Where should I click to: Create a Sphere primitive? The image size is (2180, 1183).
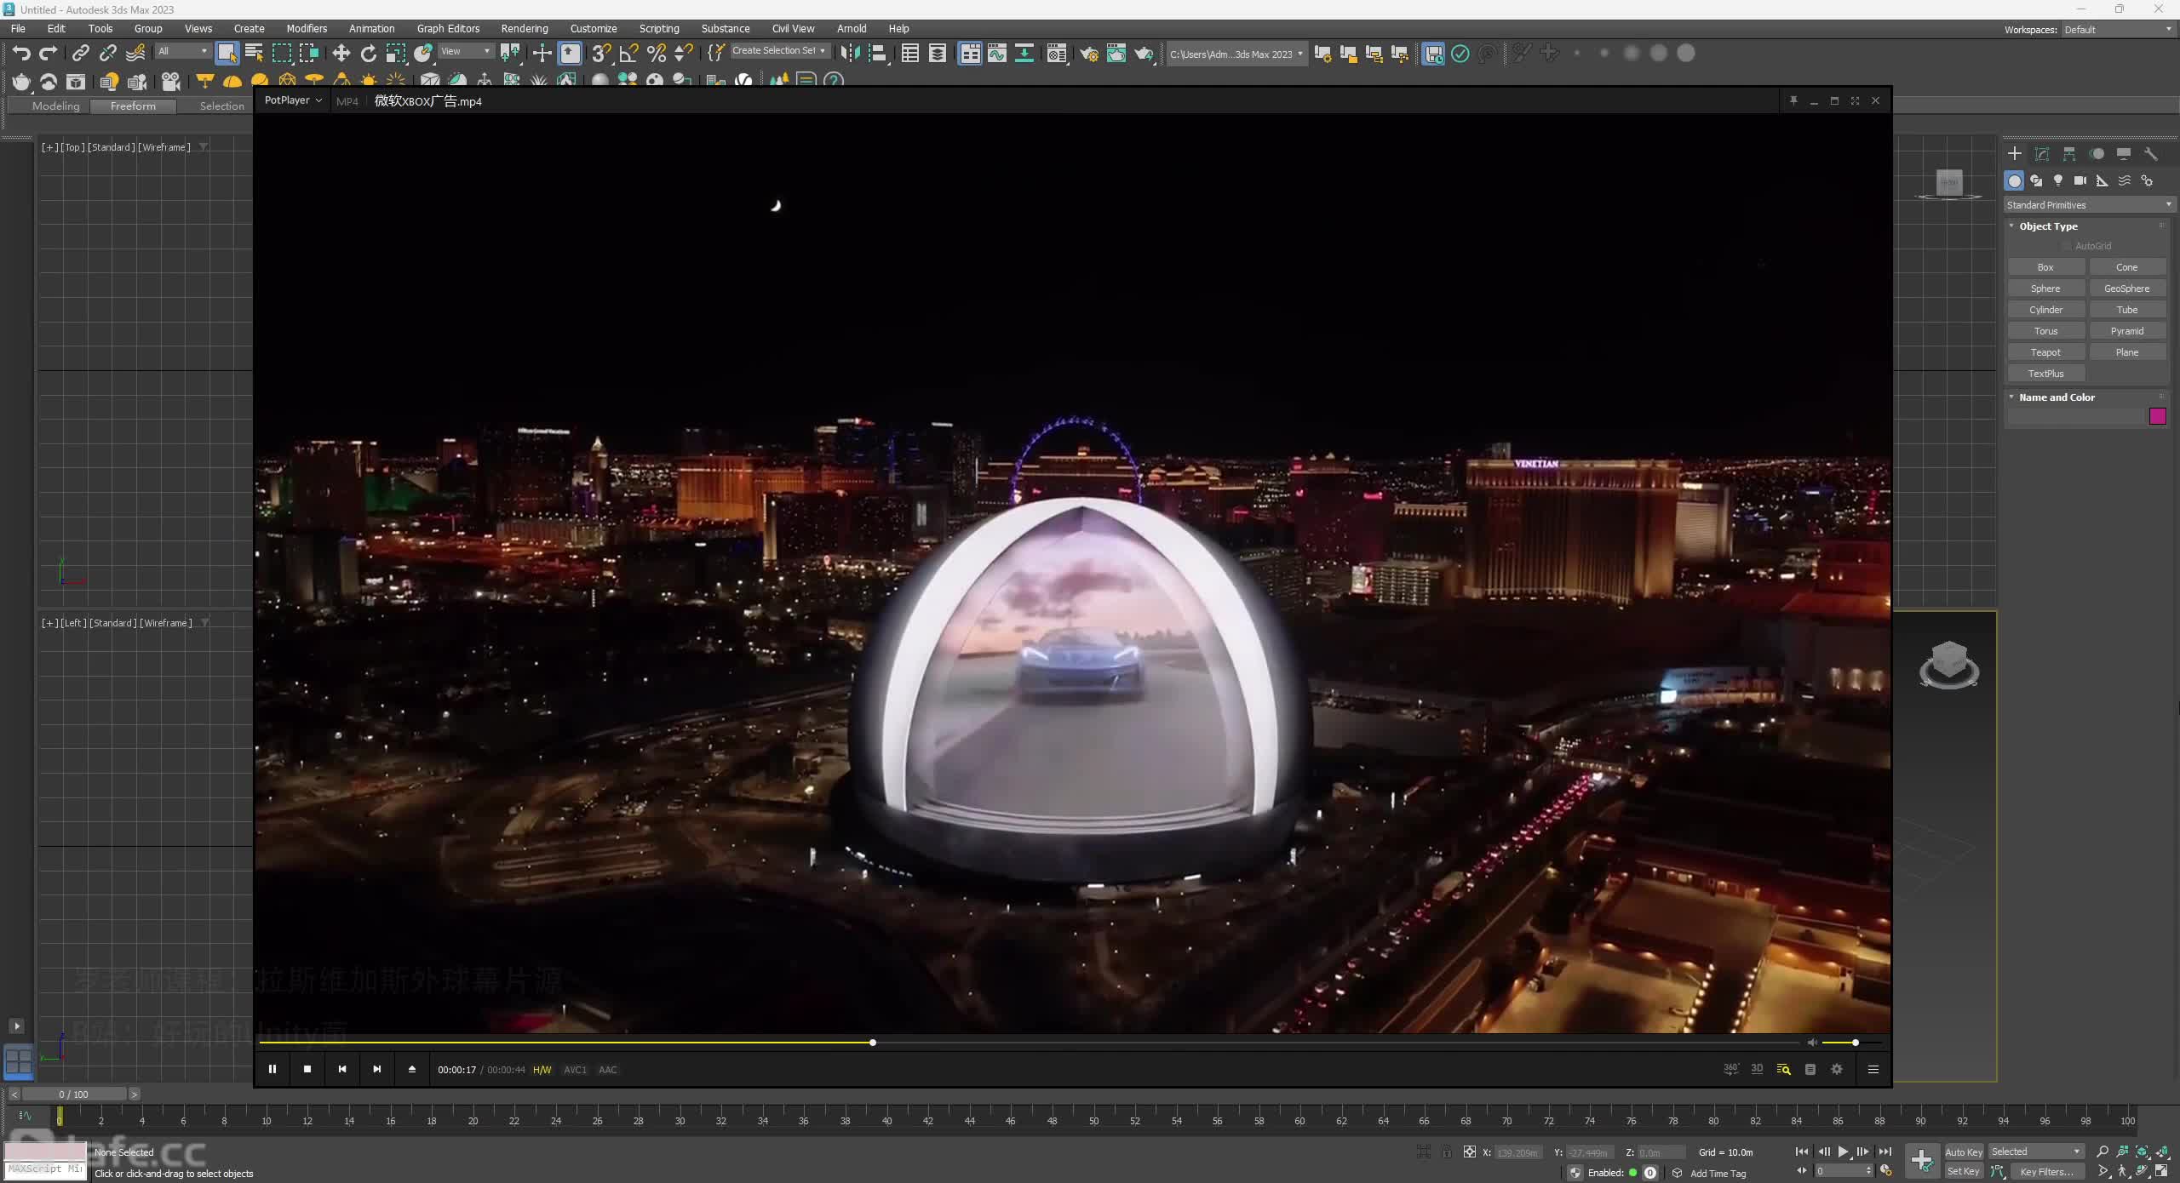click(x=2045, y=289)
